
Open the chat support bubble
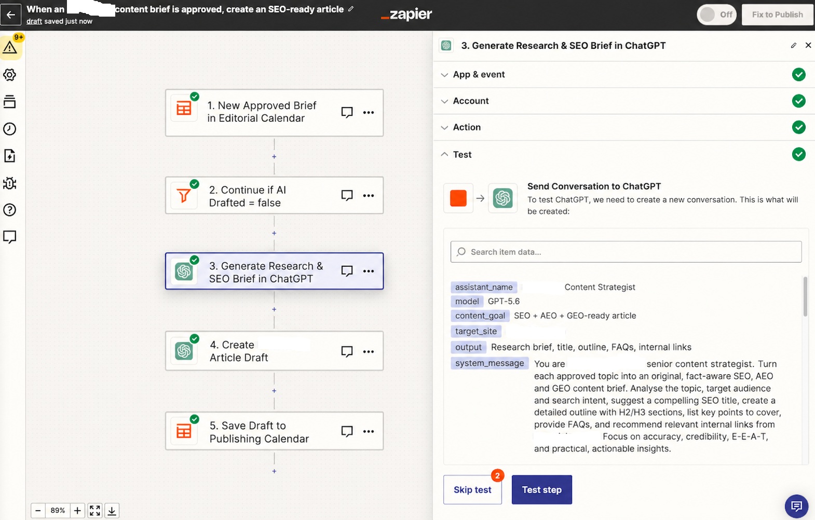[x=796, y=506]
